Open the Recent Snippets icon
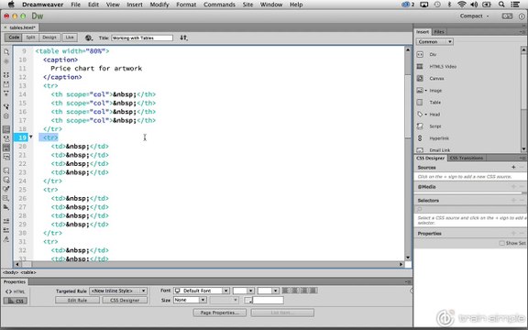Viewport: 528px width, 330px height. pos(6,198)
